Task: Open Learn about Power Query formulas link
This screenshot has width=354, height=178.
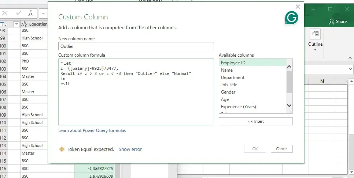Action: 92,130
